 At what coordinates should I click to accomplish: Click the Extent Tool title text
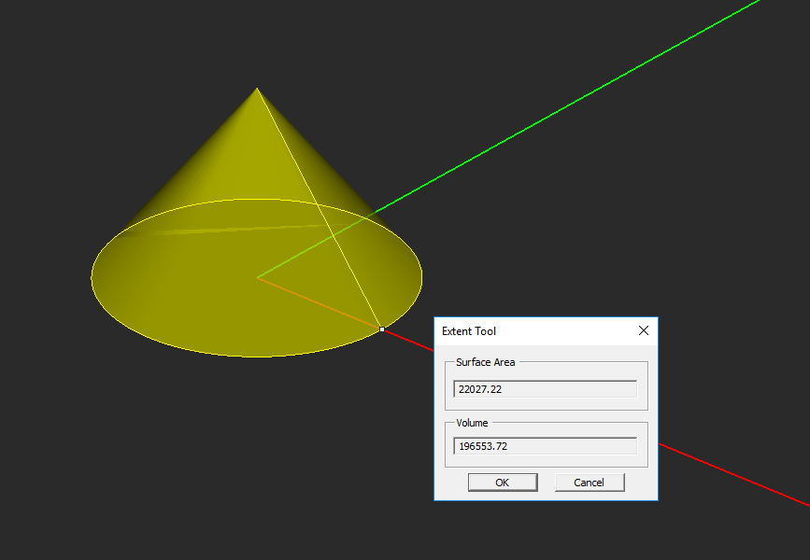pyautogui.click(x=469, y=331)
